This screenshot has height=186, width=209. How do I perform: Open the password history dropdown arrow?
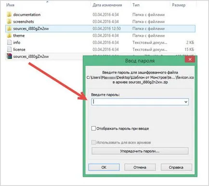(x=186, y=102)
